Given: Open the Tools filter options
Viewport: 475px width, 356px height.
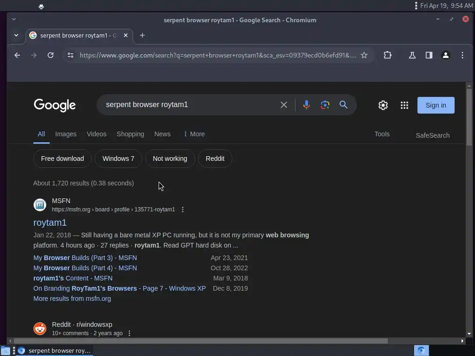Looking at the screenshot, I should [x=382, y=134].
